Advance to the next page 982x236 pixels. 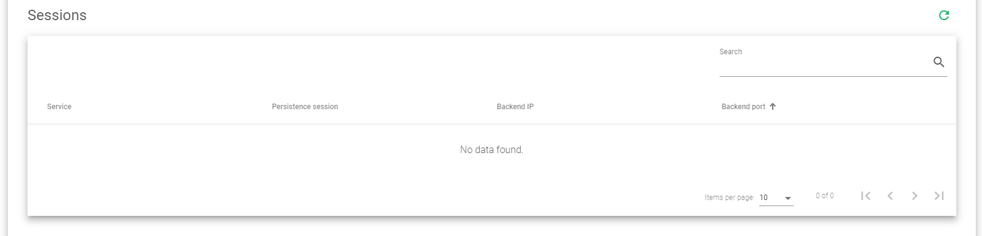[915, 196]
